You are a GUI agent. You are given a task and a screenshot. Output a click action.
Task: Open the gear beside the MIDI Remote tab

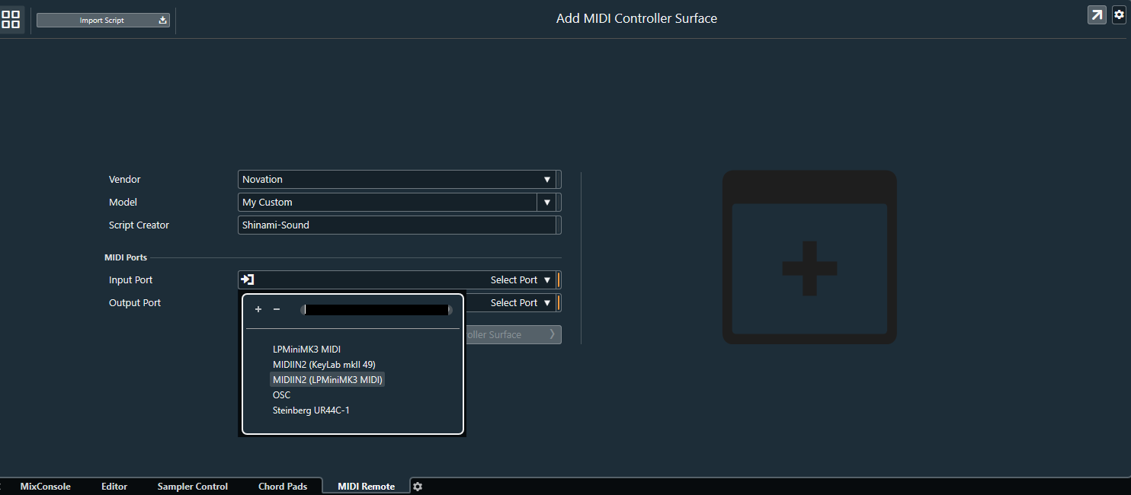[x=417, y=486]
